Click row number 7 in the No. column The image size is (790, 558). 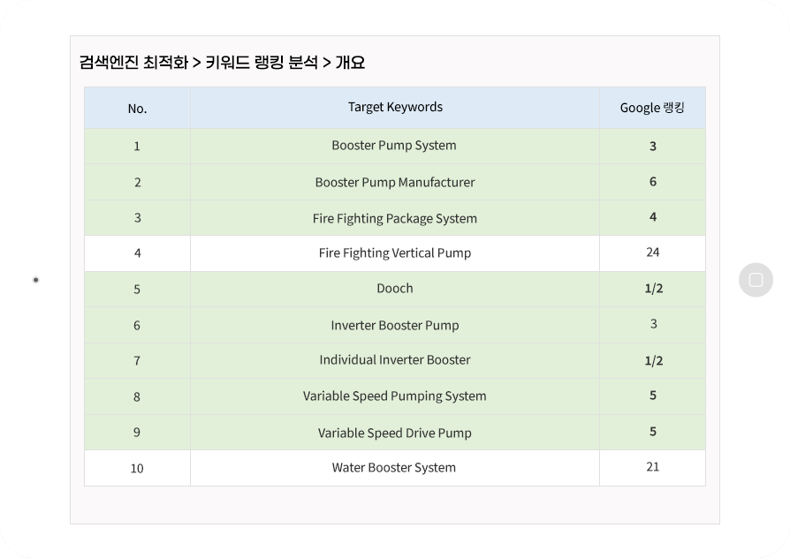[137, 360]
